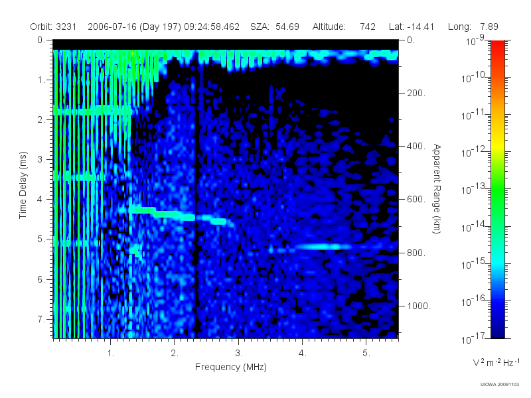Click the 10⁻⁹ colorbar scale label
The height and width of the screenshot is (398, 531).
(x=475, y=40)
